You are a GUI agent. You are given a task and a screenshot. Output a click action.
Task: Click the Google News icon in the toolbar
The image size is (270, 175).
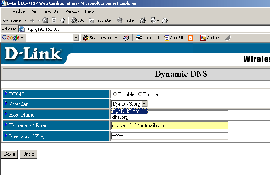[x=126, y=38]
